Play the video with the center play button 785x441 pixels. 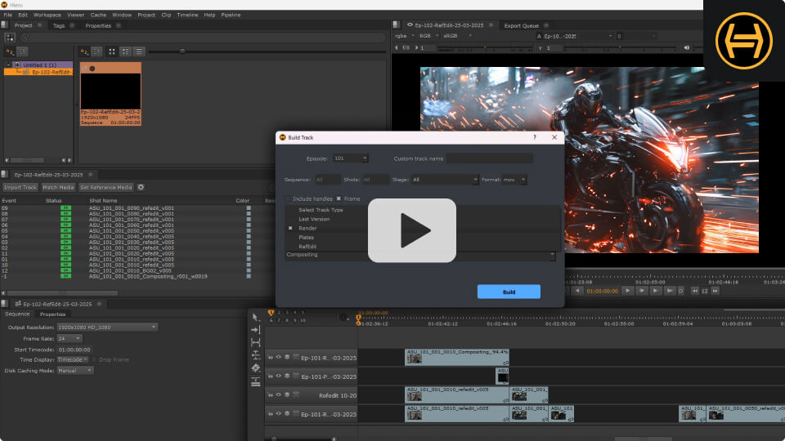411,230
